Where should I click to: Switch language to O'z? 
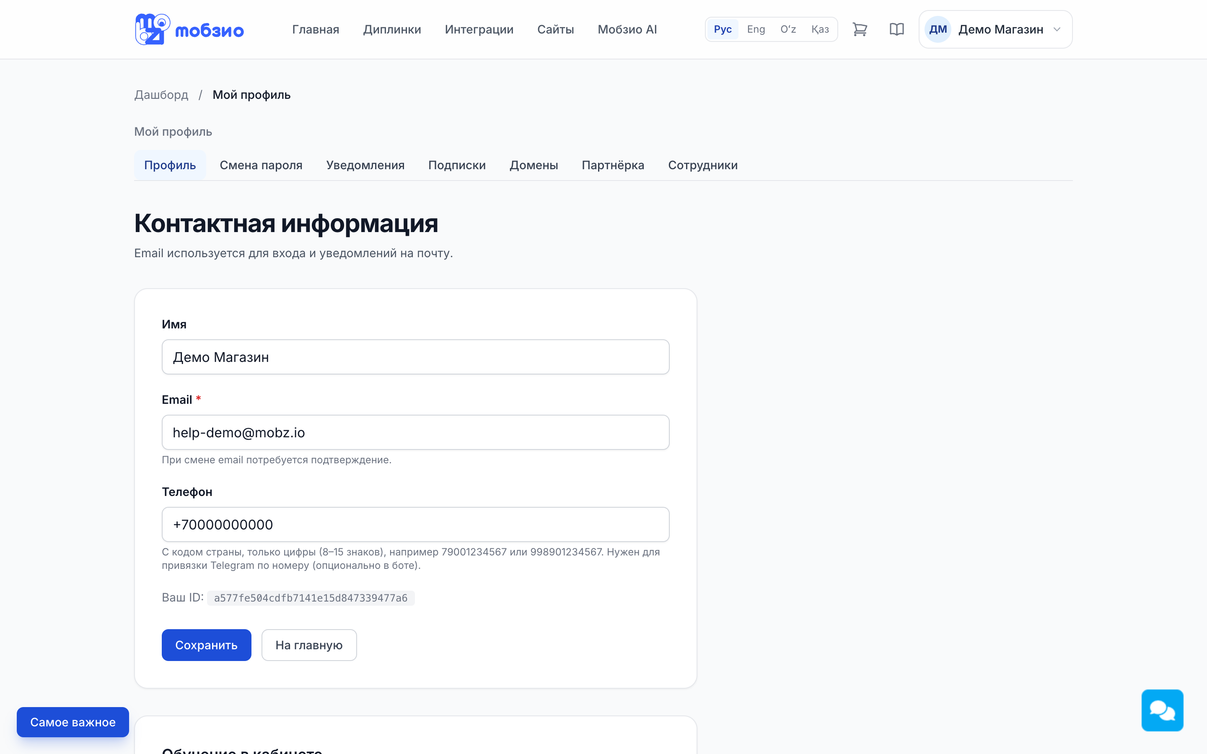tap(788, 29)
